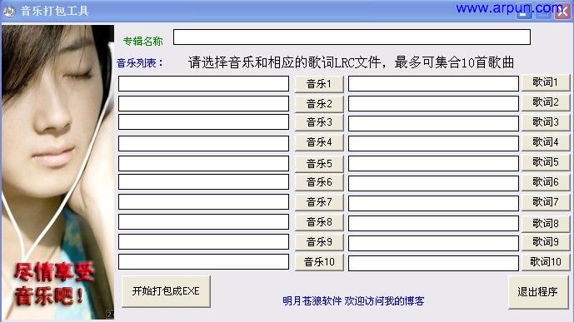Open file picker with 音乐5 button

coord(319,164)
